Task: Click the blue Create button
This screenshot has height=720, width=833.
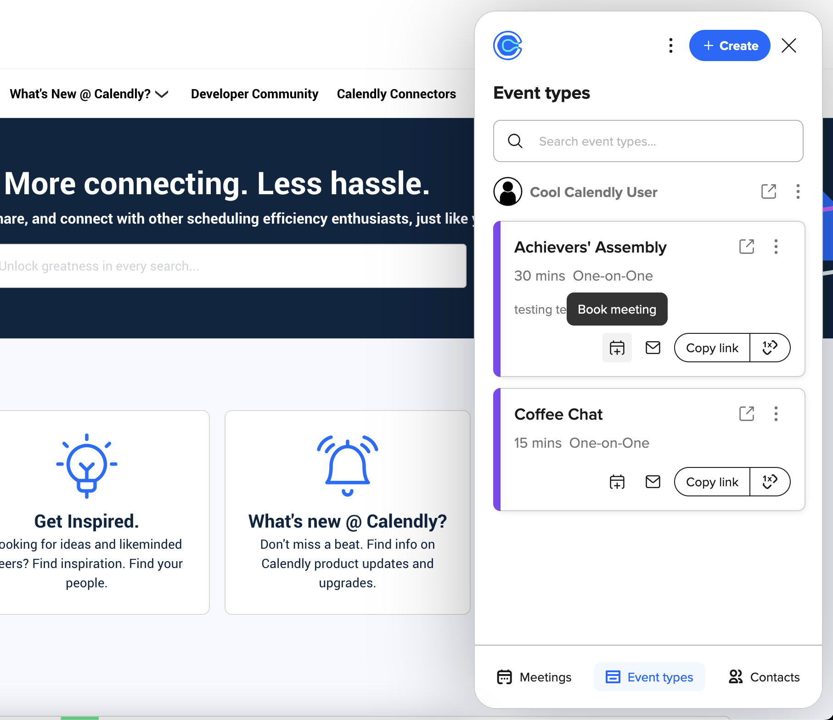Action: [x=729, y=45]
